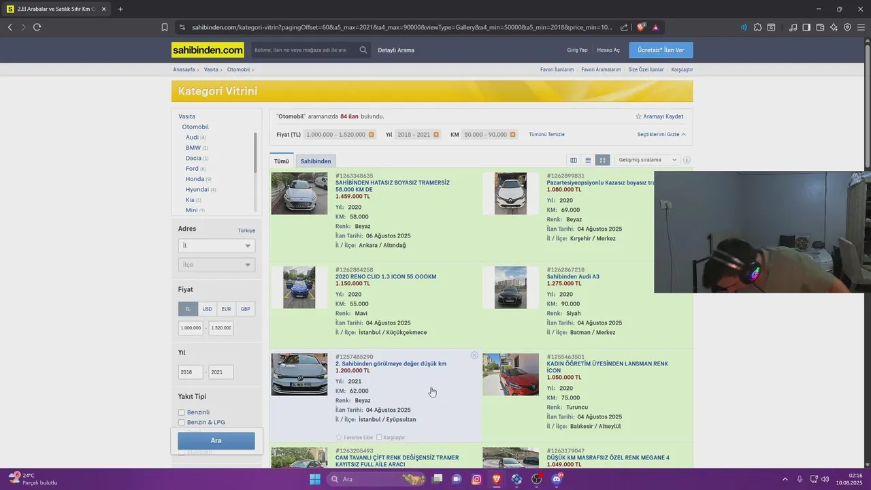Click the share icon in address bar
Viewport: 871px width, 490px height.
(x=624, y=27)
